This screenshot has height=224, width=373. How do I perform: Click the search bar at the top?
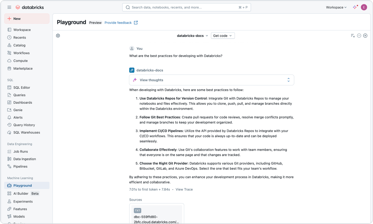(186, 7)
